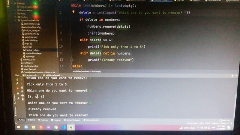Image resolution: width=240 pixels, height=135 pixels.
Task: Open the Problems tool window
Action: (x=43, y=120)
